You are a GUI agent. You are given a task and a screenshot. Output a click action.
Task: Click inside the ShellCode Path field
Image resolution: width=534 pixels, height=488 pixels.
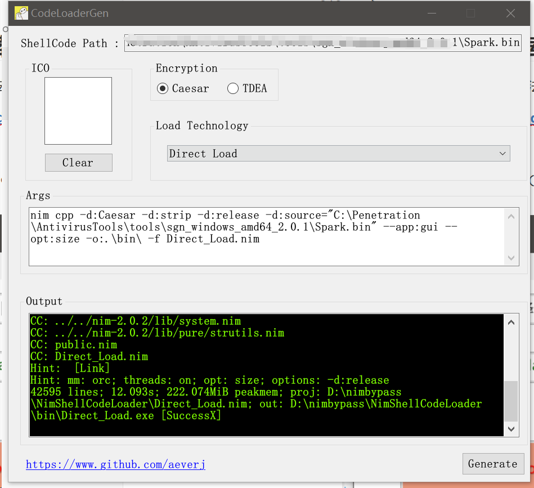pyautogui.click(x=322, y=43)
